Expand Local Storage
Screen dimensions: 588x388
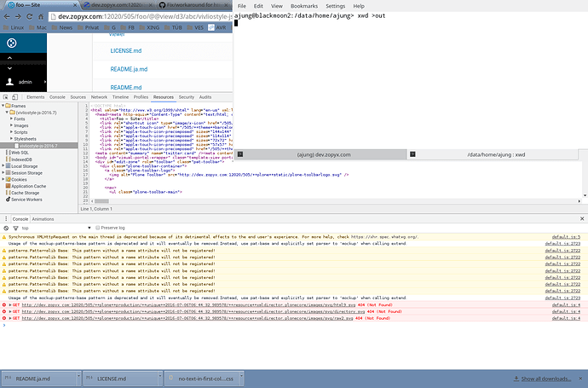(x=3, y=165)
